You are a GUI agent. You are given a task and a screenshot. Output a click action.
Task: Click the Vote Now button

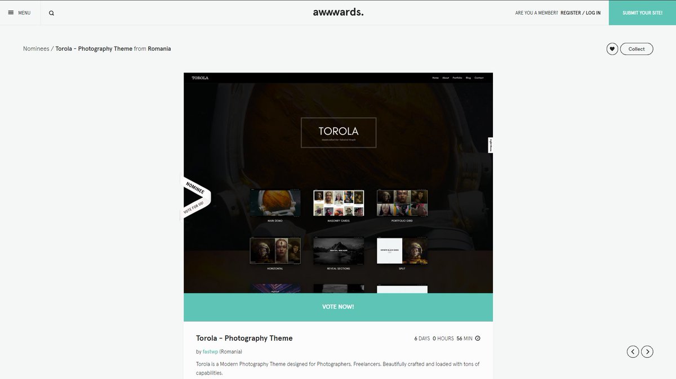pyautogui.click(x=338, y=307)
